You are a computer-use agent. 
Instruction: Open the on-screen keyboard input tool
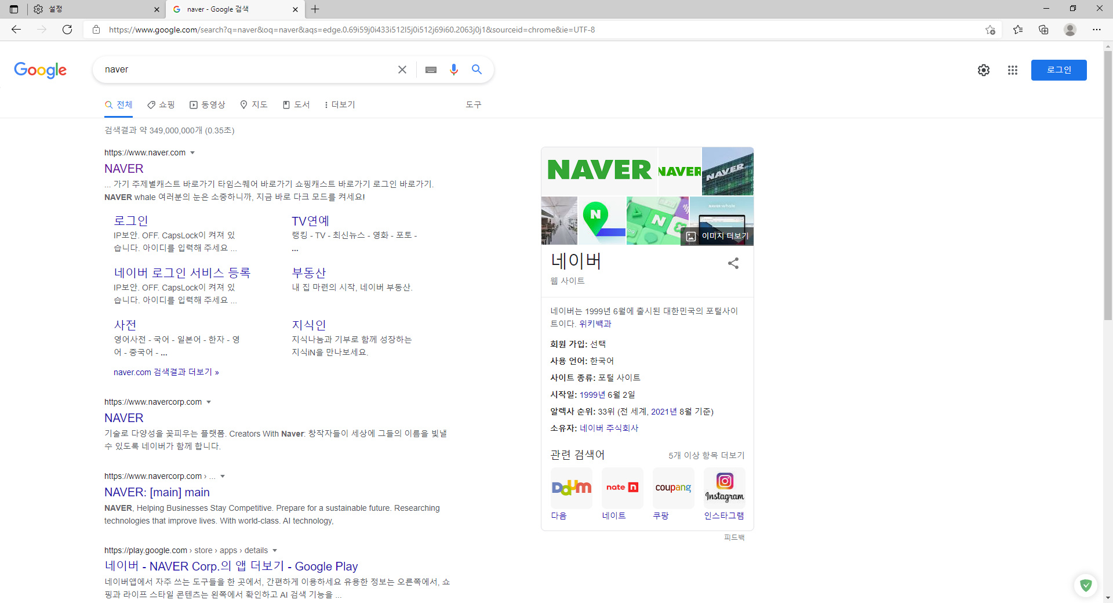(431, 70)
